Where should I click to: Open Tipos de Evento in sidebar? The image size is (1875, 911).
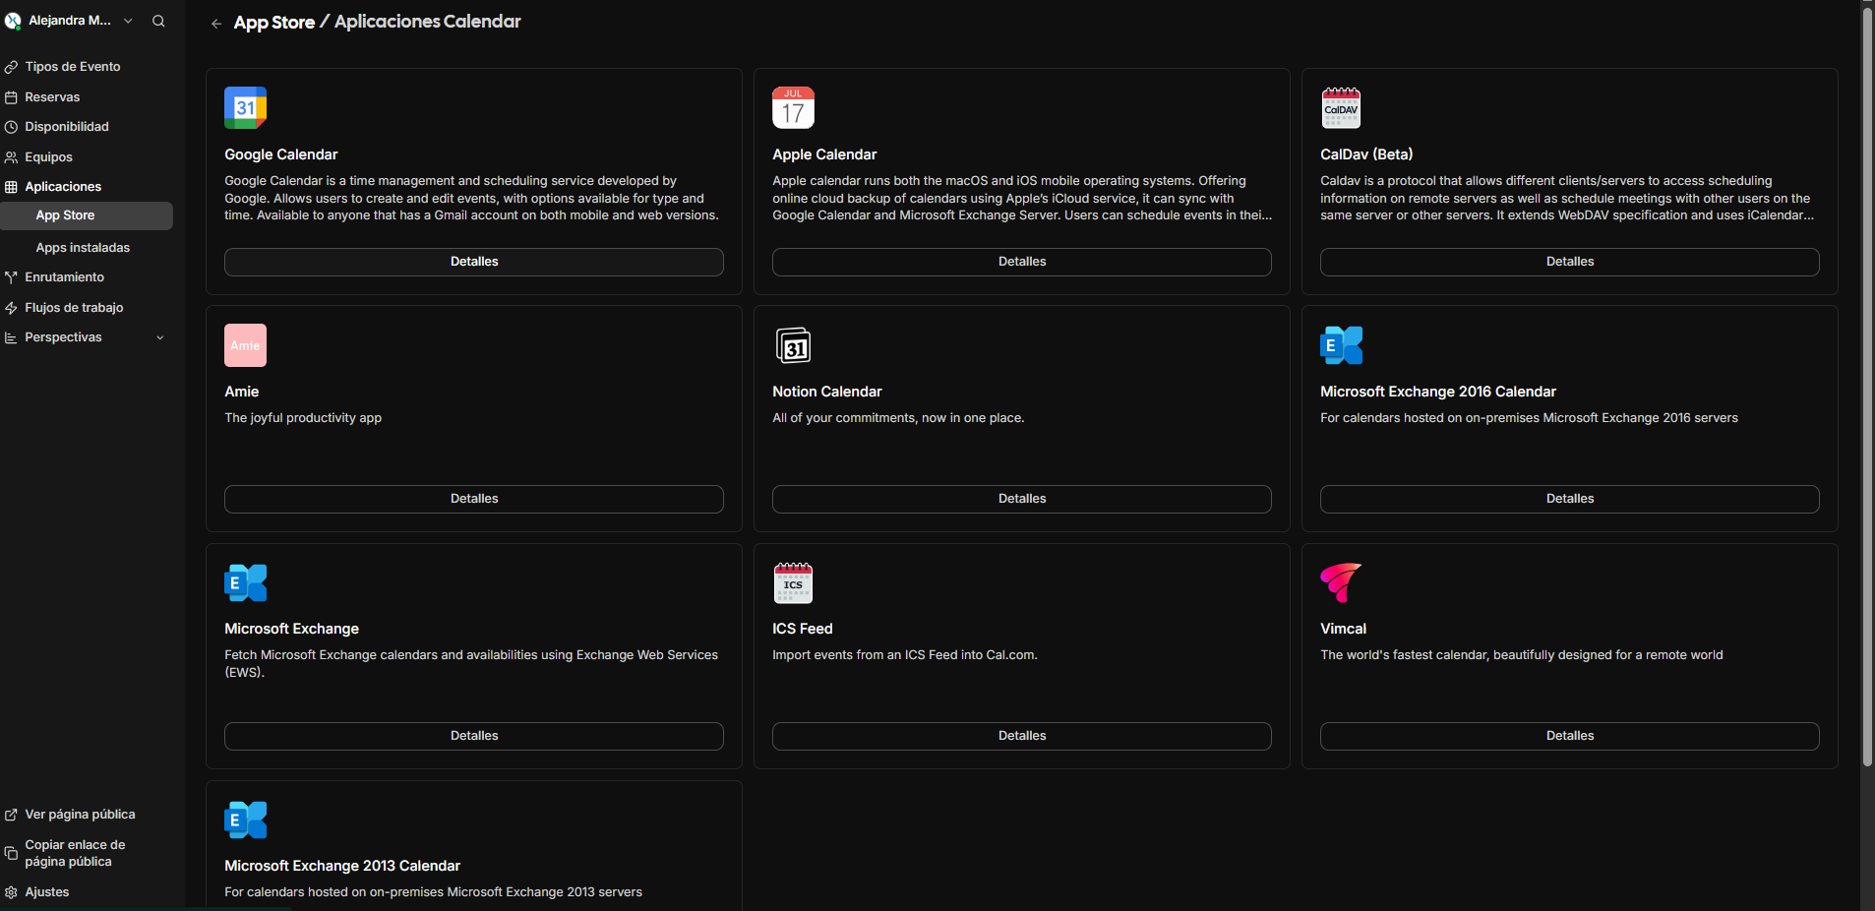pos(73,67)
